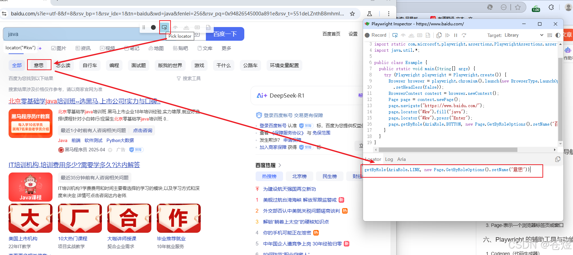
Task: Choose Assert snapshot icon in Inspector toolbar
Action: 428,35
